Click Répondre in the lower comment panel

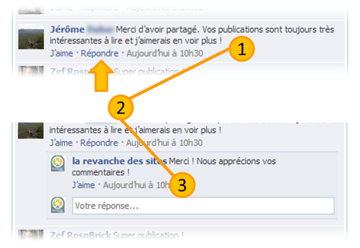coord(99,143)
